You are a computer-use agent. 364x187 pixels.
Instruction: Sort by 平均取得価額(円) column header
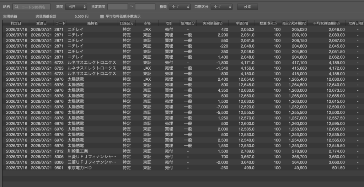coord(326,23)
